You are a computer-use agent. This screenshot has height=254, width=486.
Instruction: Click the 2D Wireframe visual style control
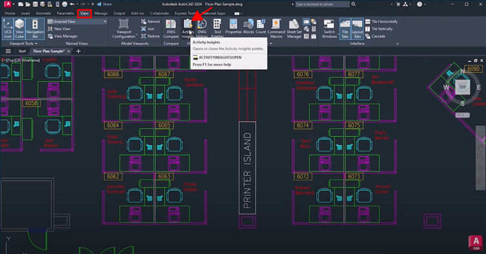point(28,60)
